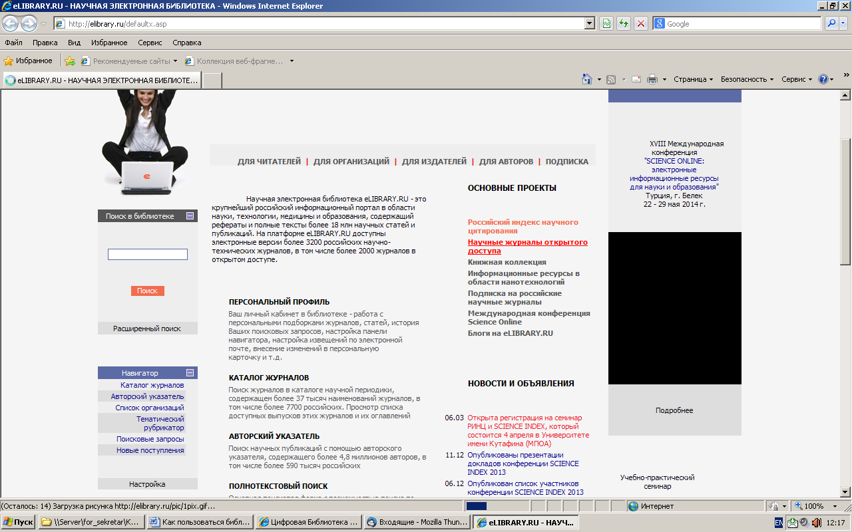Click 'Научные журналы открытого доступа' link

(528, 247)
